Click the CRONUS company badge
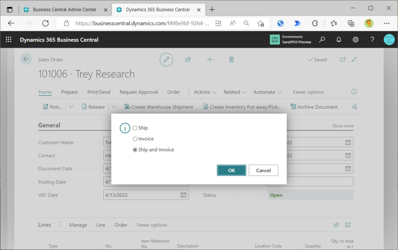This screenshot has height=250, width=398. tap(275, 40)
